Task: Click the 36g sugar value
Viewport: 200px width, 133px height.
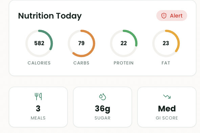Action: 103,109
